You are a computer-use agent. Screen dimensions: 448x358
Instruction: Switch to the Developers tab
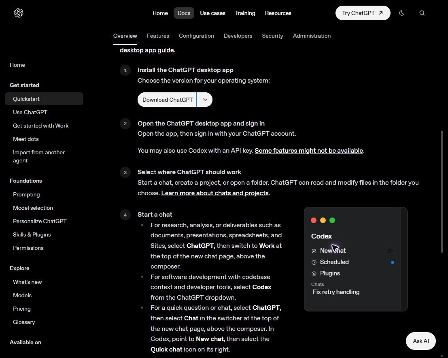tap(238, 36)
